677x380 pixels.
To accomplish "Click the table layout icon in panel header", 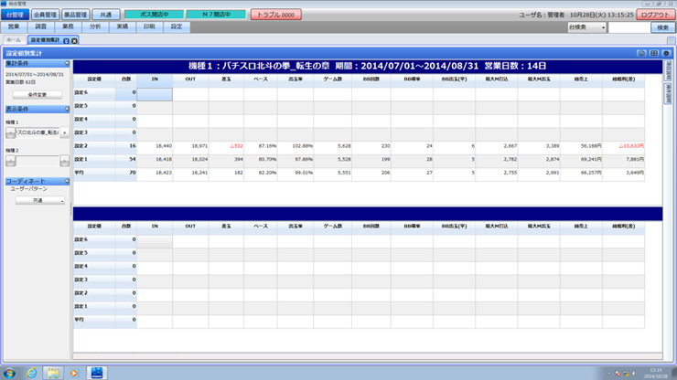I will pyautogui.click(x=654, y=53).
